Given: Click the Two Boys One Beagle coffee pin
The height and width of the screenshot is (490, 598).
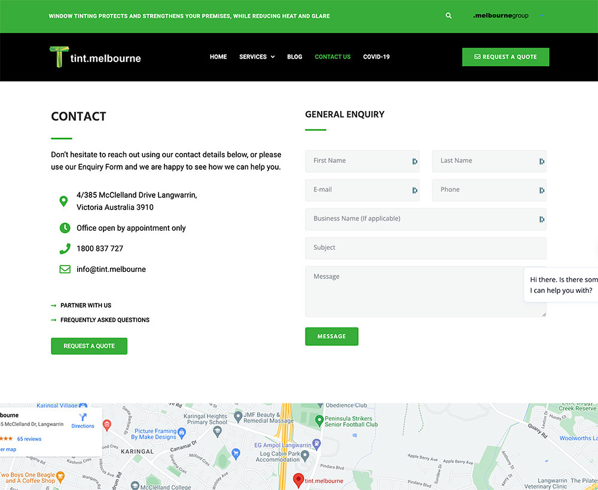Looking at the screenshot, I should point(60,476).
